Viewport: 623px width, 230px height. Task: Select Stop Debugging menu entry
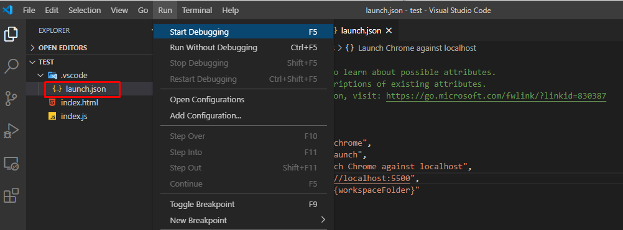(244, 63)
